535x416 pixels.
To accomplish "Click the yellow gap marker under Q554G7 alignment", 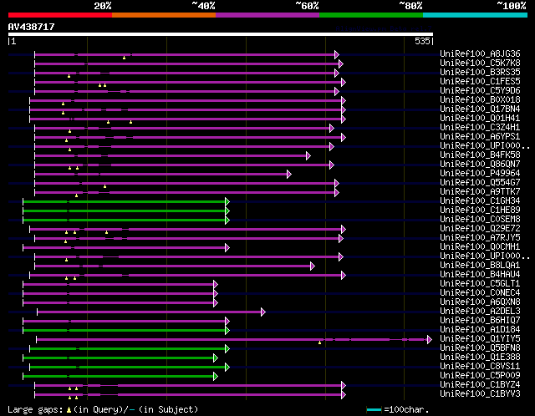I will pyautogui.click(x=104, y=186).
